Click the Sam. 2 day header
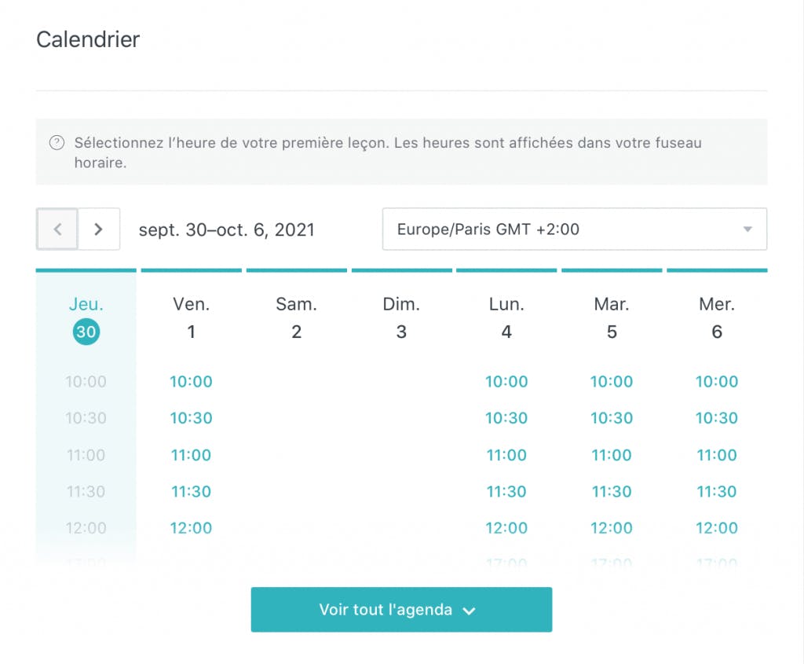This screenshot has height=664, width=804. click(297, 317)
